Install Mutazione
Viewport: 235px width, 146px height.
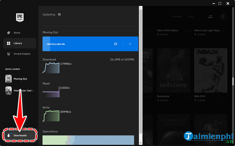(163, 100)
